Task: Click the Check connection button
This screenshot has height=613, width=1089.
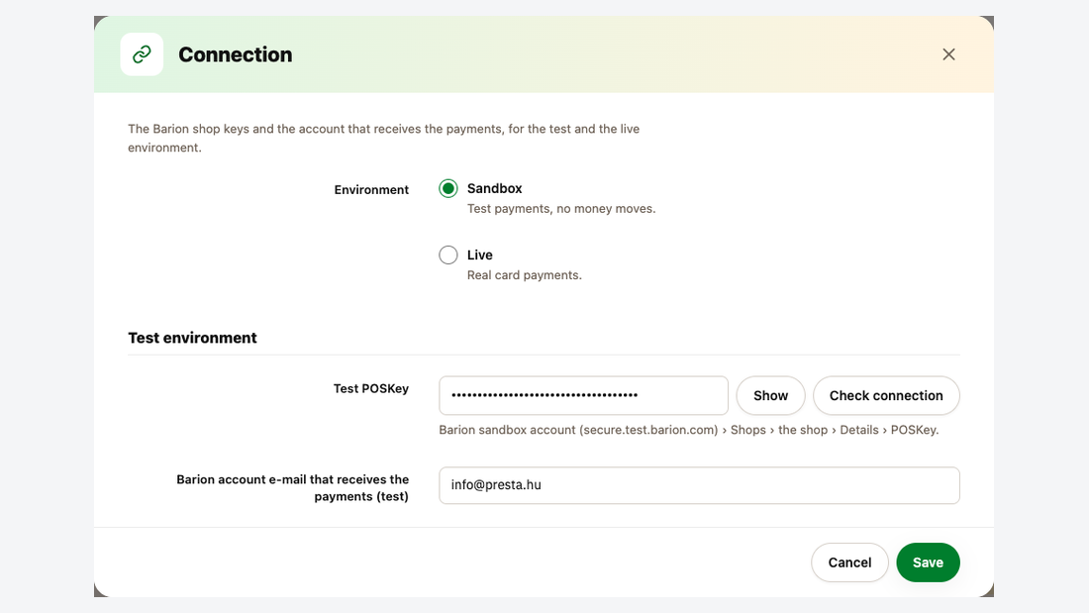Action: click(886, 395)
